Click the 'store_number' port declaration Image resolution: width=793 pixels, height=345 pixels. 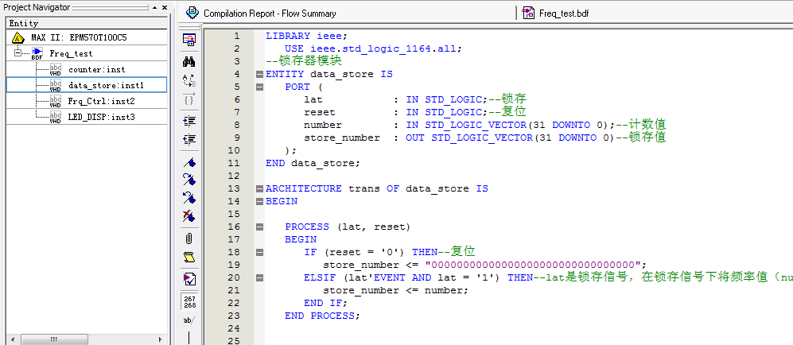coord(342,138)
